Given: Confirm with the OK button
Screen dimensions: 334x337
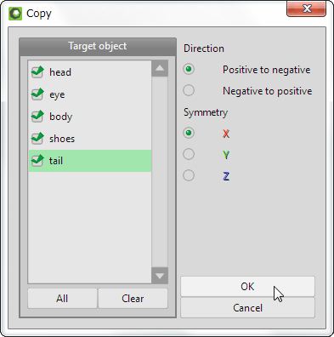Looking at the screenshot, I should (247, 287).
